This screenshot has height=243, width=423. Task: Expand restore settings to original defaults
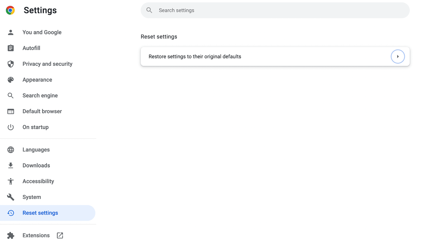[398, 56]
